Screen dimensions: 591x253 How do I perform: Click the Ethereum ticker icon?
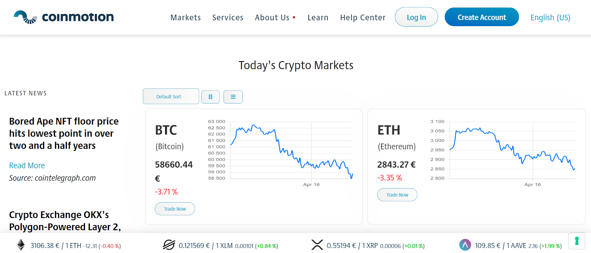[x=21, y=245]
